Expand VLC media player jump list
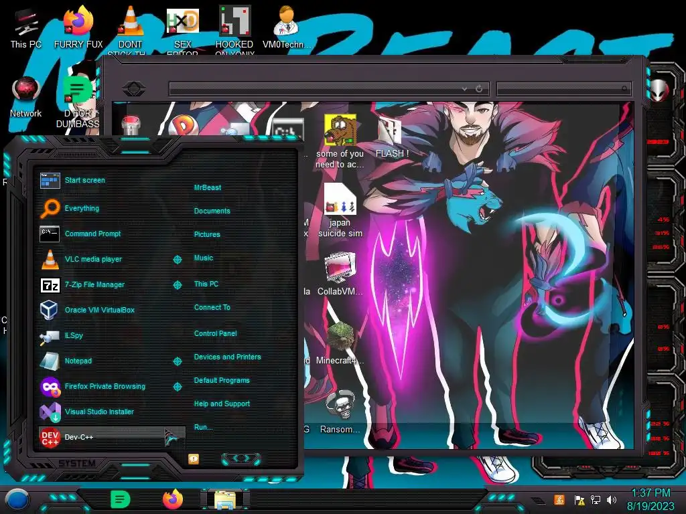Viewport: 686px width, 514px height. (x=177, y=260)
